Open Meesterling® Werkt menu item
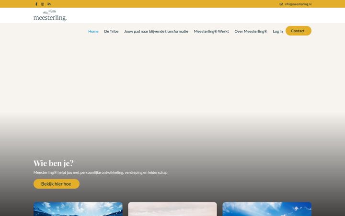This screenshot has height=216, width=345. (x=211, y=31)
